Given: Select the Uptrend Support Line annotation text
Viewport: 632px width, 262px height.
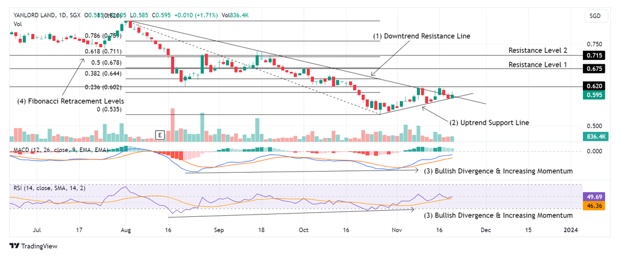Looking at the screenshot, I should click(x=489, y=122).
